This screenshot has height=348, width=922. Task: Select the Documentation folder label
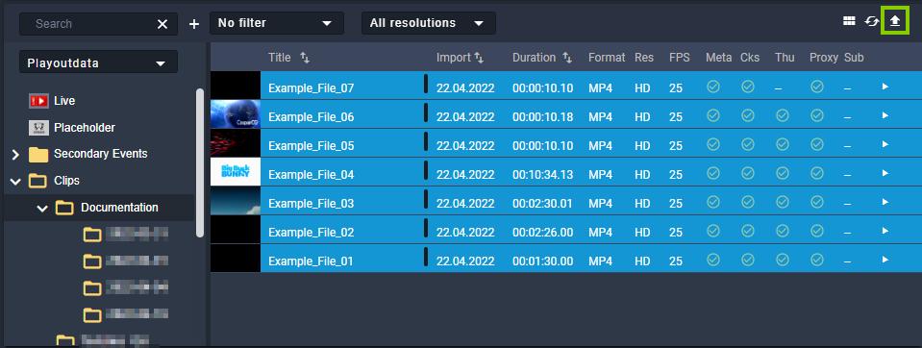pos(119,208)
